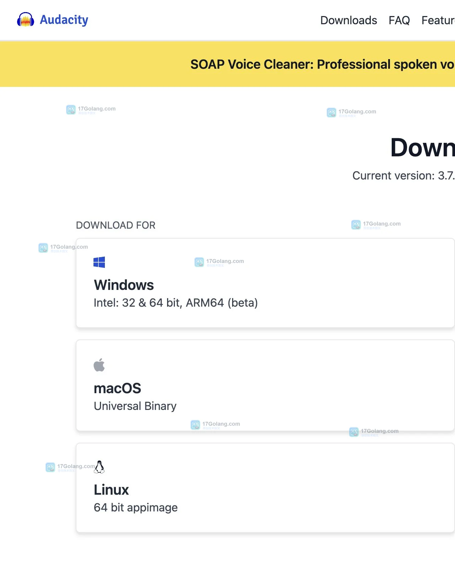Click the 'Universal Binary' text
455x562 pixels.
coord(135,406)
